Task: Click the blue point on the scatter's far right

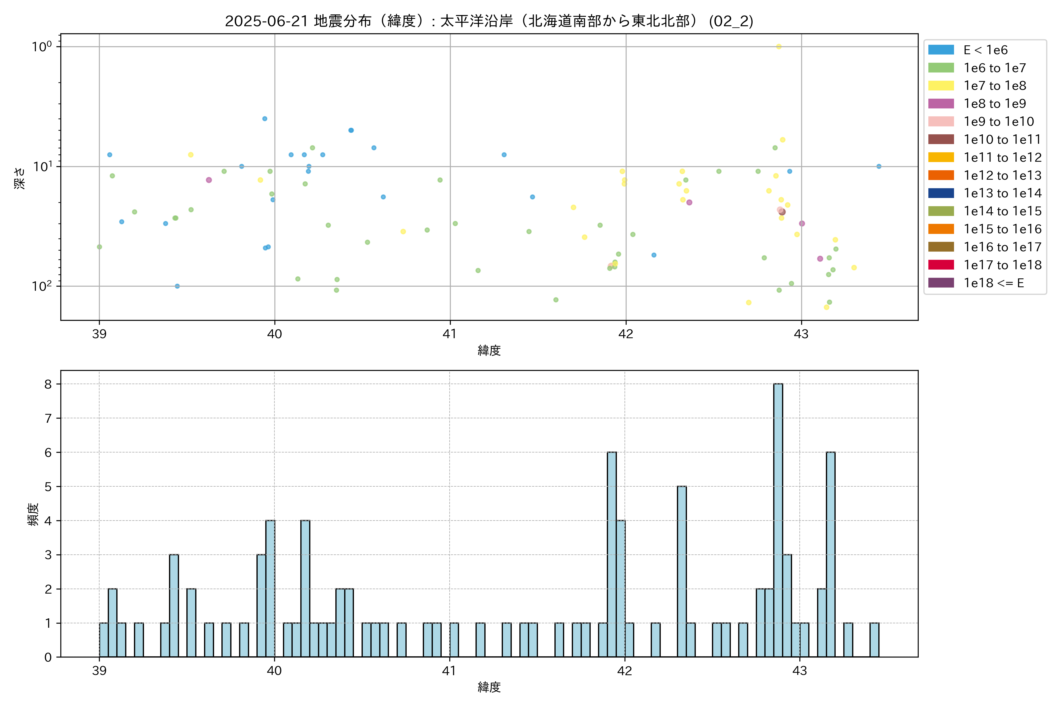Action: 879,166
